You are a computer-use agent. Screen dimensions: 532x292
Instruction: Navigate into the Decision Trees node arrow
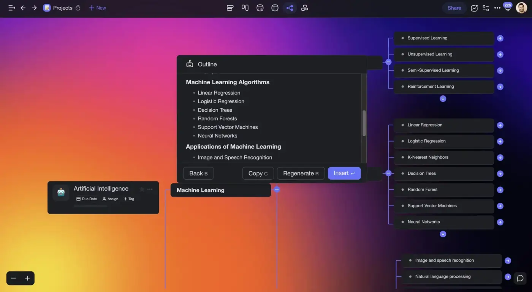point(500,174)
